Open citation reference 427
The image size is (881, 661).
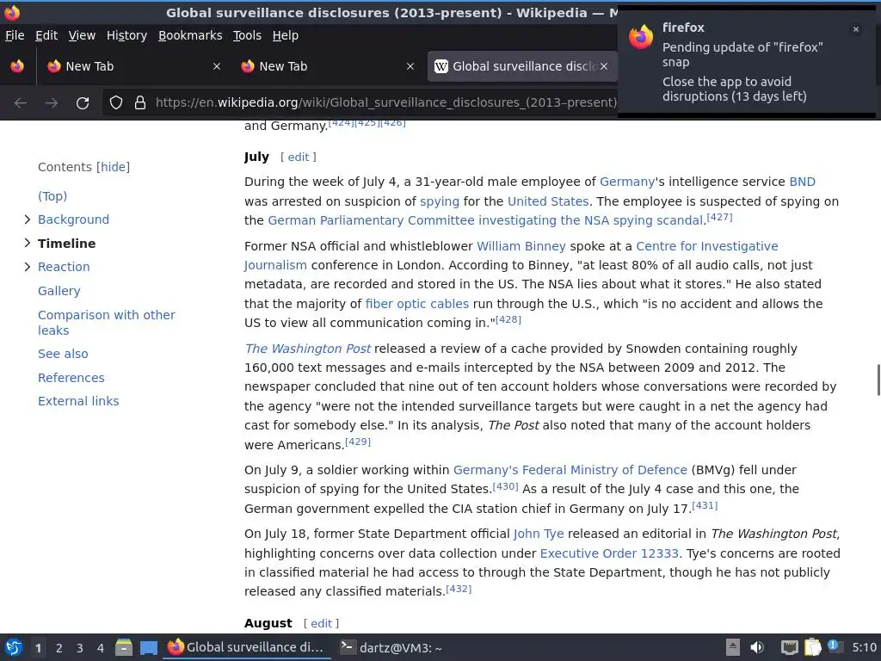719,217
